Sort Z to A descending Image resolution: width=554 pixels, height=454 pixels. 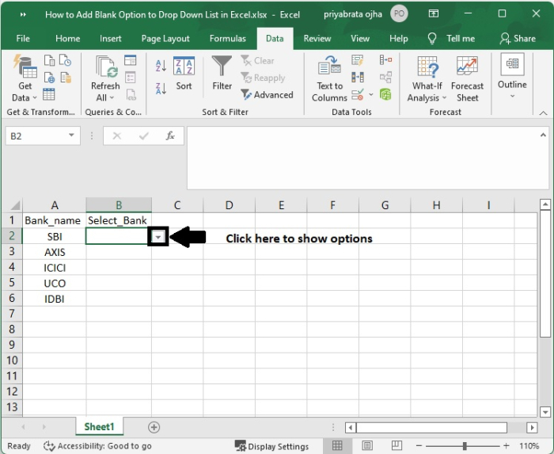pyautogui.click(x=161, y=89)
